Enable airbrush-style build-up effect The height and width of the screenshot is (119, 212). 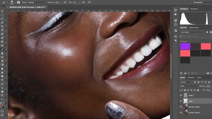(83, 2)
